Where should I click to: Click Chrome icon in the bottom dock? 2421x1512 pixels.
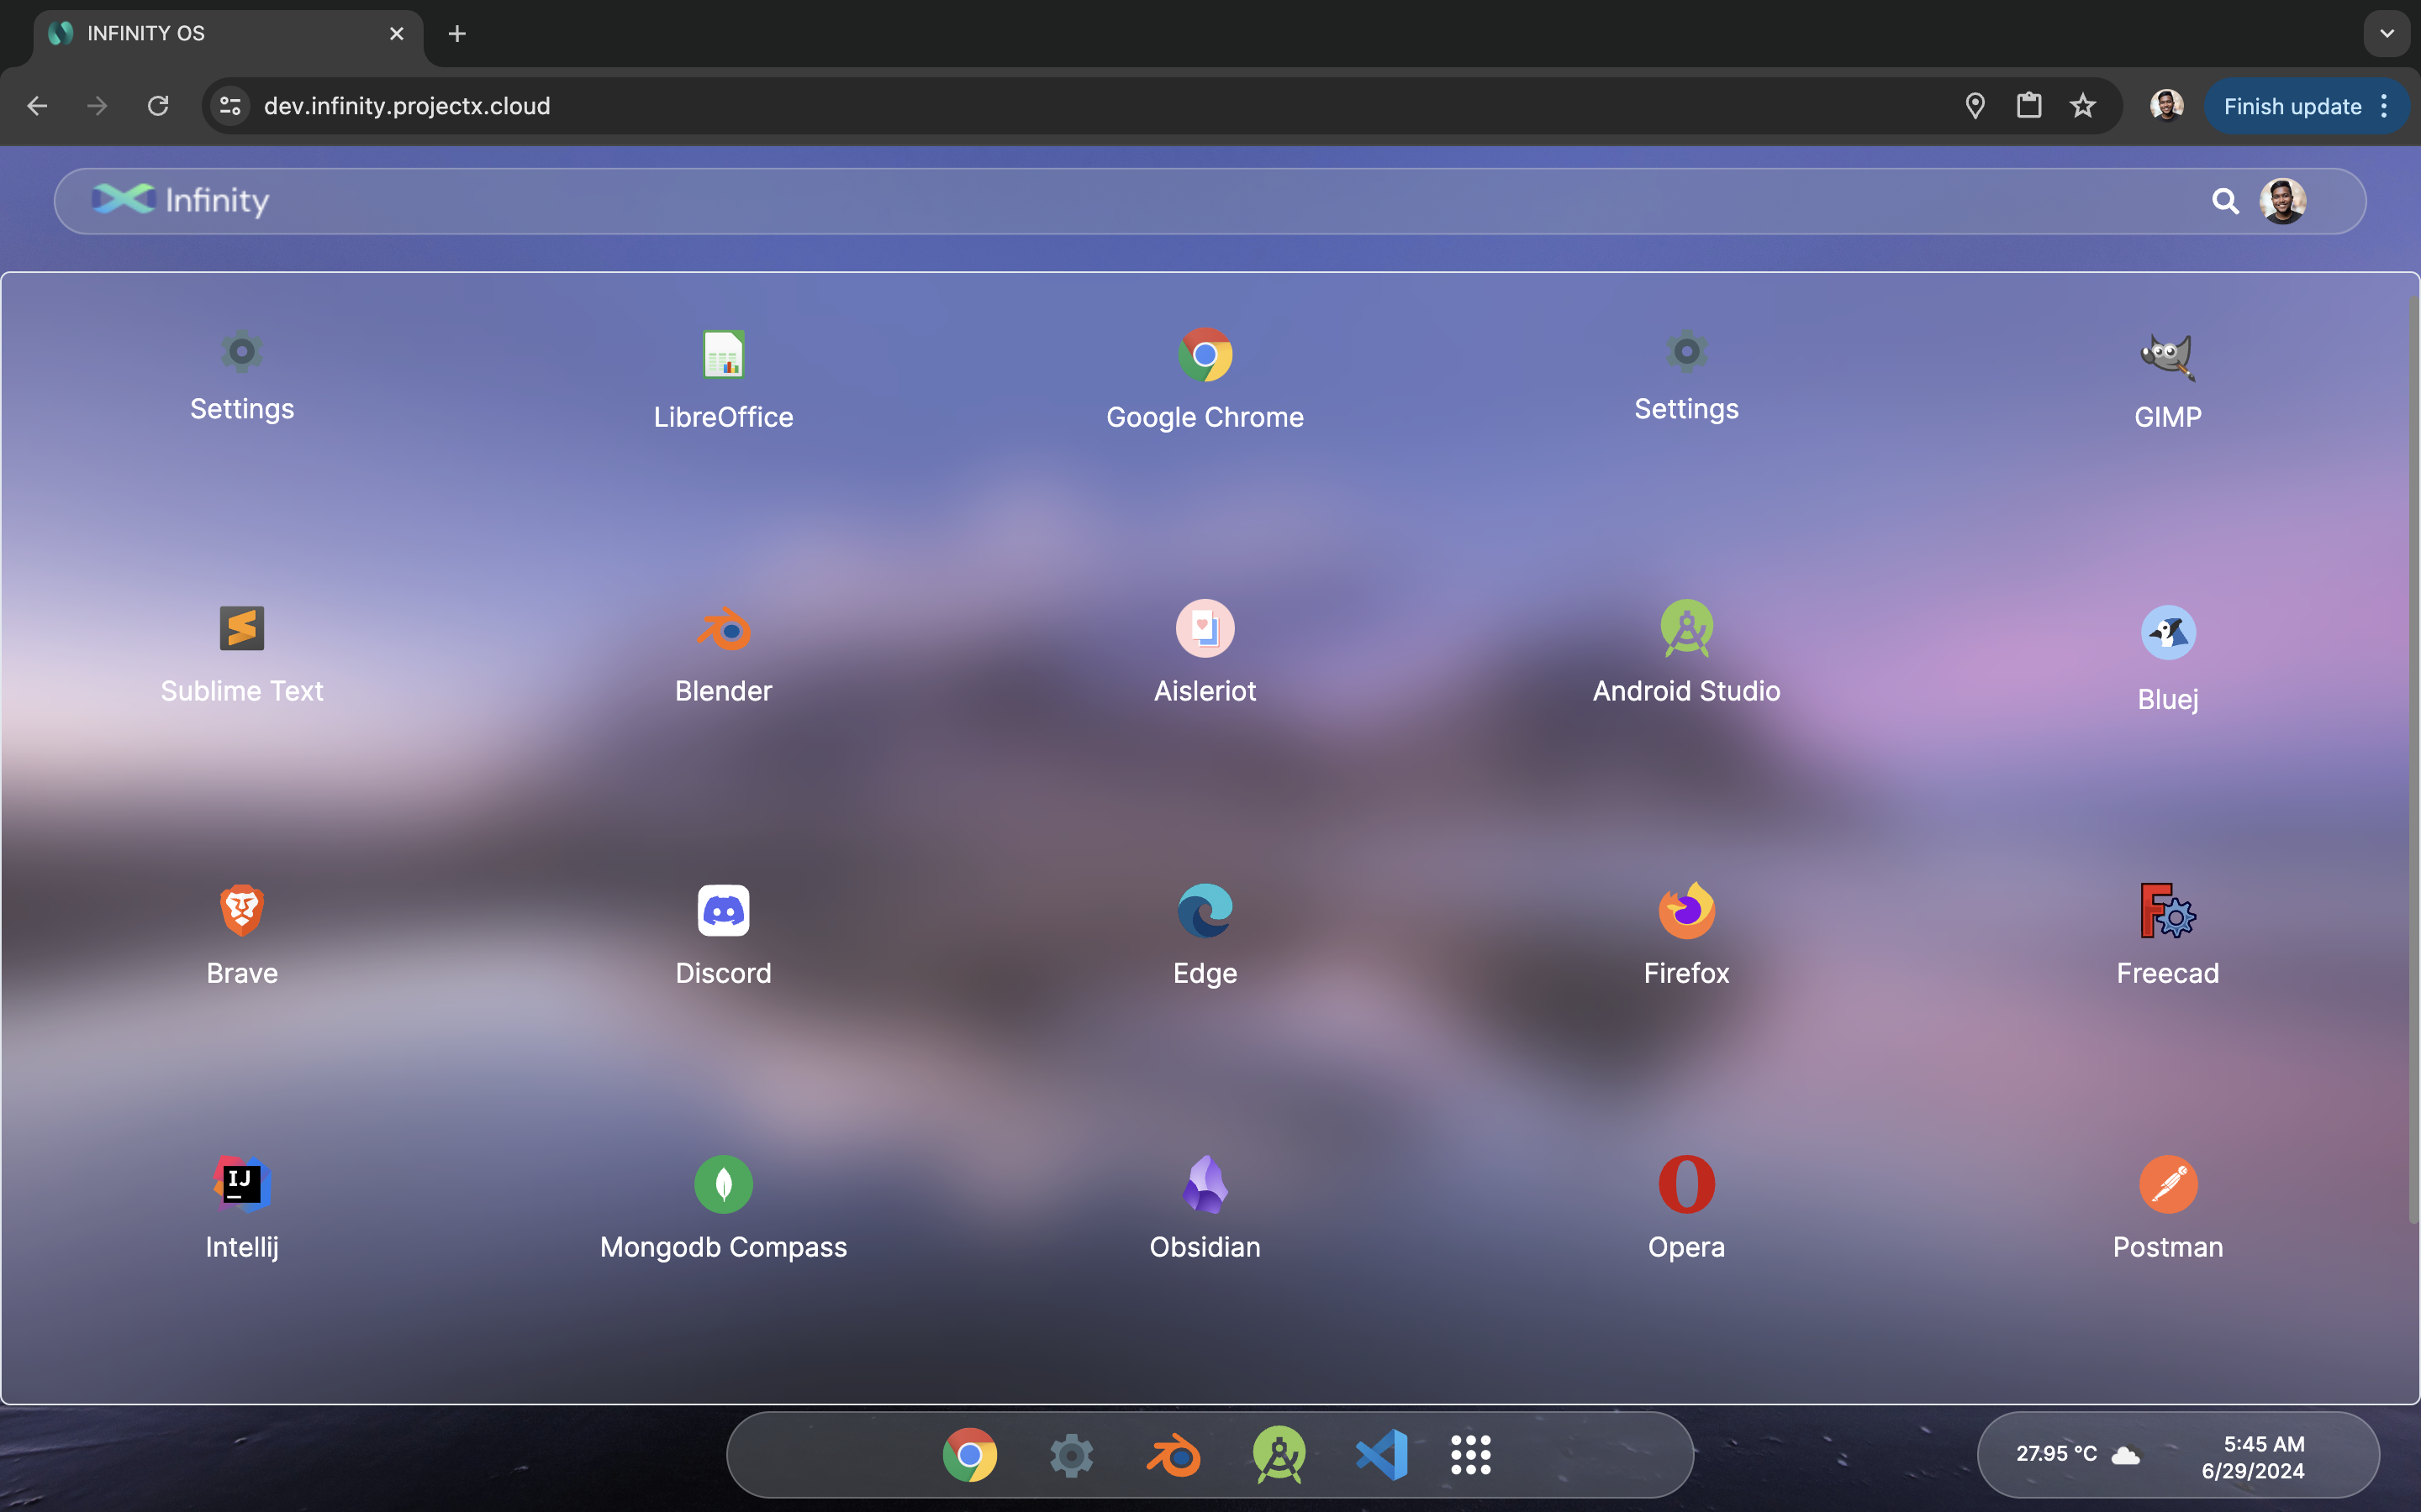[x=969, y=1455]
